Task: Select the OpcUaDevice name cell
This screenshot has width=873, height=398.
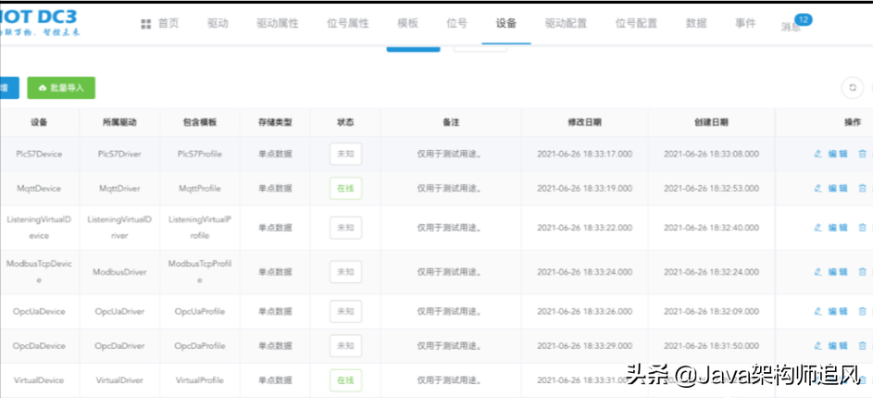Action: click(x=39, y=311)
